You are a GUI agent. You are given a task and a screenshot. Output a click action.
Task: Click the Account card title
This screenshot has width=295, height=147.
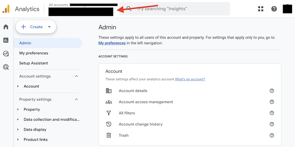tap(114, 71)
